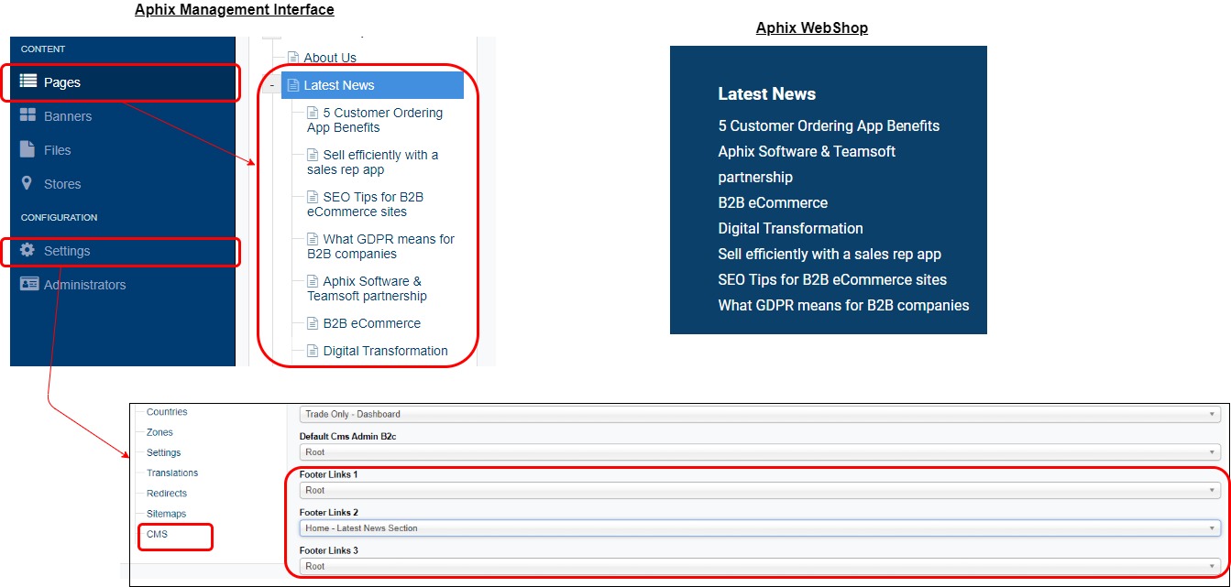Select 'What GDPR means for B2B companies' tree page
The image size is (1231, 587).
click(x=380, y=246)
